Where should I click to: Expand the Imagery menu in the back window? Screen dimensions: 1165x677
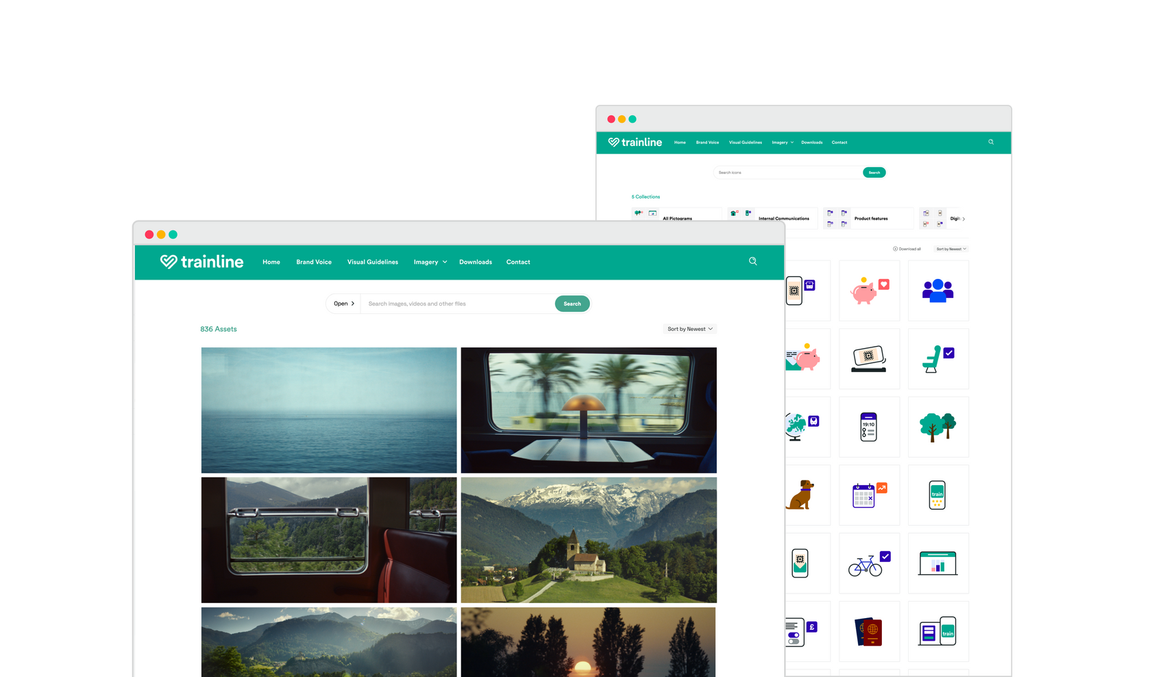783,143
